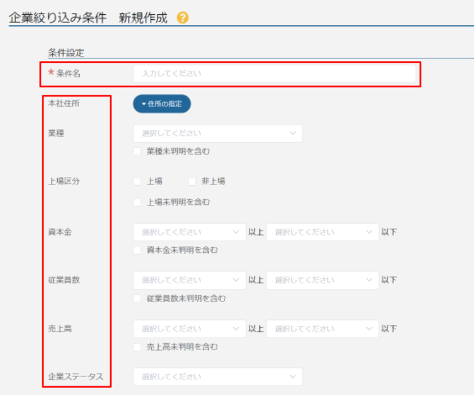Screen dimensions: 474x395
Task: Open the 住所の指定 address button
Action: coord(162,104)
